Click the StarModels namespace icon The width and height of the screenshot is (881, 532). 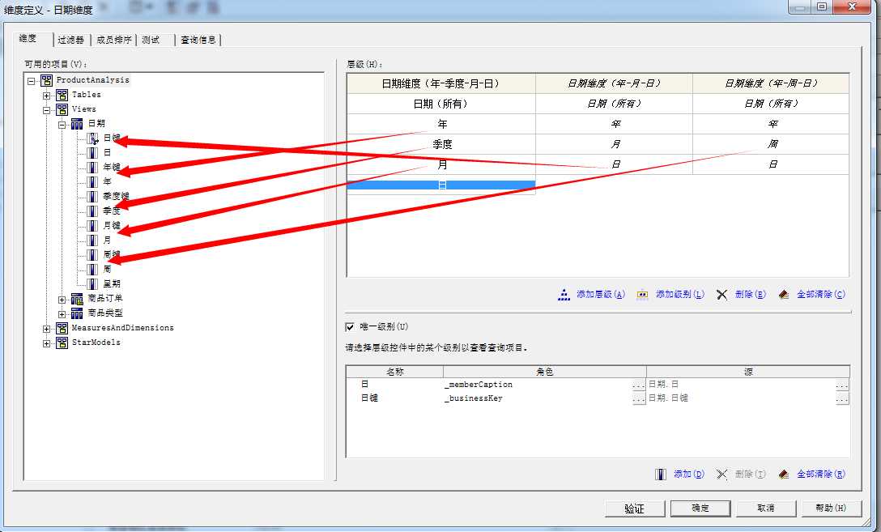[62, 343]
